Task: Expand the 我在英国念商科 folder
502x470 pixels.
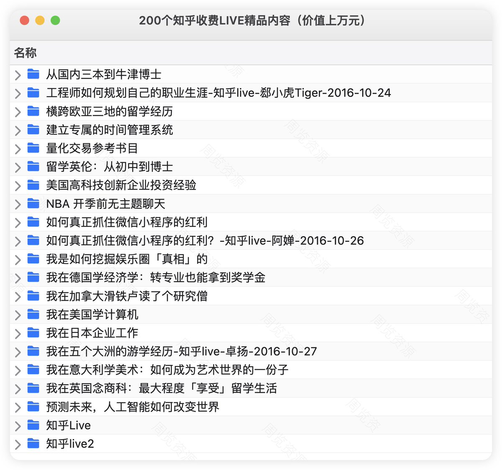Action: point(18,389)
